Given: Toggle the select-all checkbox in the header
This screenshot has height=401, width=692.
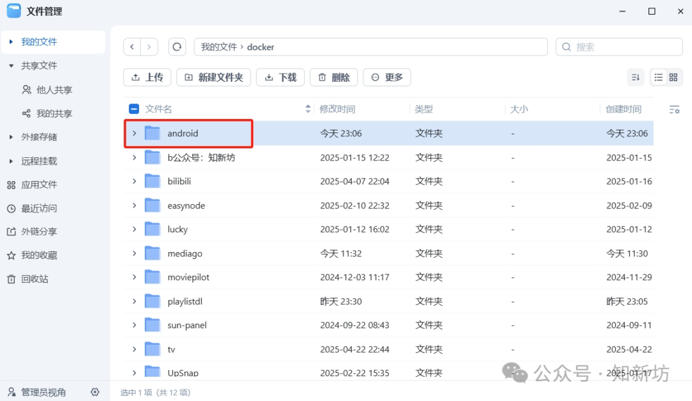Looking at the screenshot, I should tap(135, 109).
